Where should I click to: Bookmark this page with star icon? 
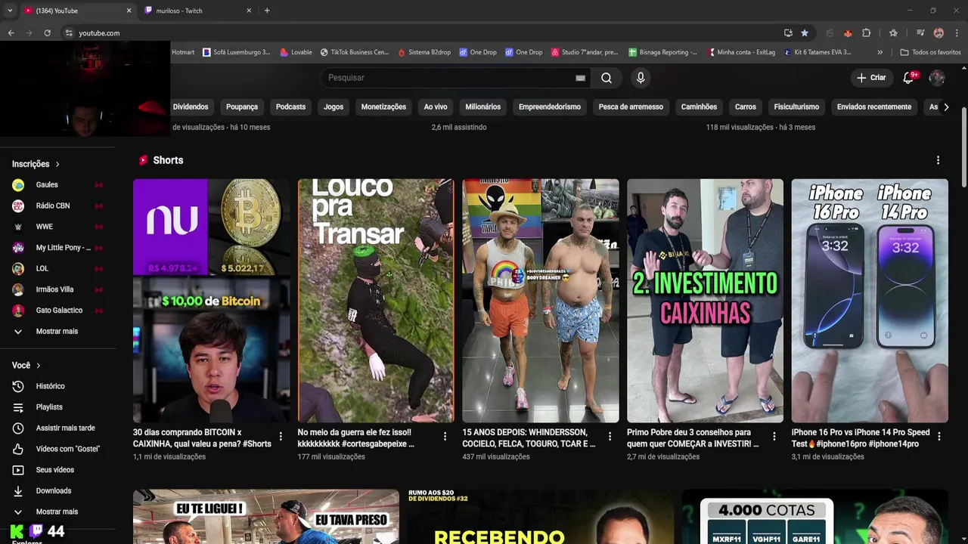point(804,33)
